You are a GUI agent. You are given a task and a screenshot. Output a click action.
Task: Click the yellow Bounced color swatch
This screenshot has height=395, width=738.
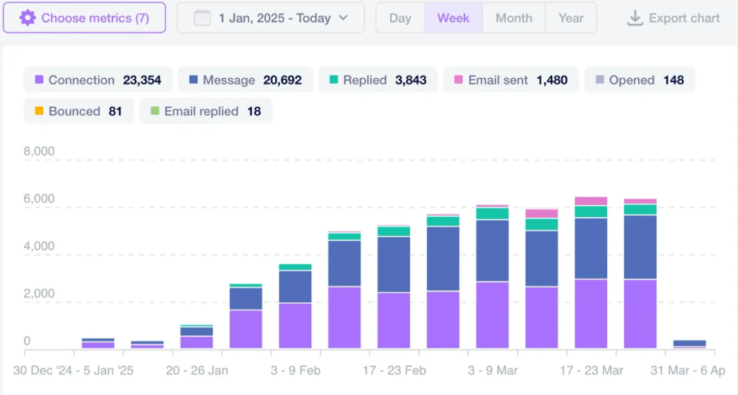click(x=38, y=112)
